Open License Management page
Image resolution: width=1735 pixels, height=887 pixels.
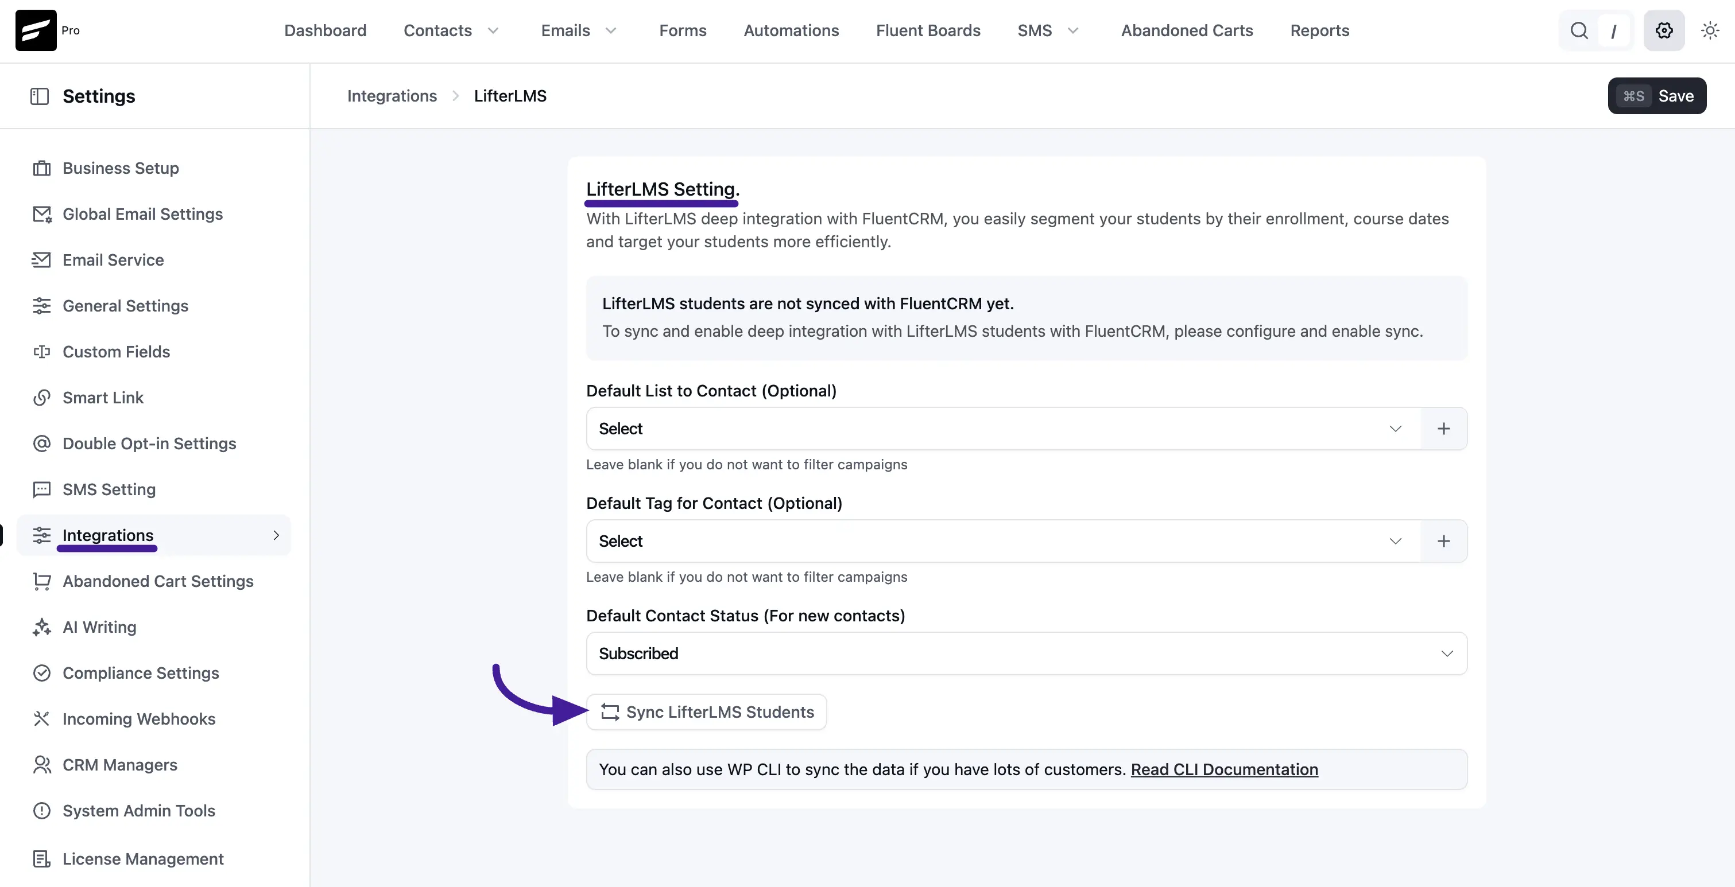[143, 859]
